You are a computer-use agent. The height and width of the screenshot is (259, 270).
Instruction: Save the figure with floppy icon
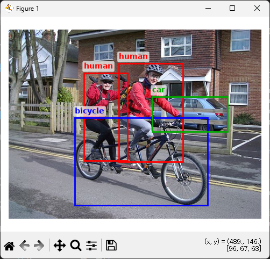coord(111,246)
